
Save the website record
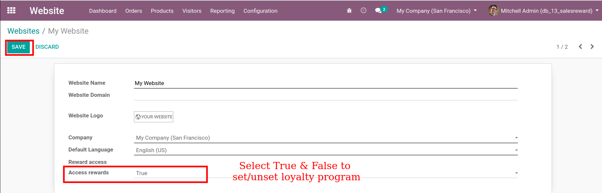tap(19, 47)
